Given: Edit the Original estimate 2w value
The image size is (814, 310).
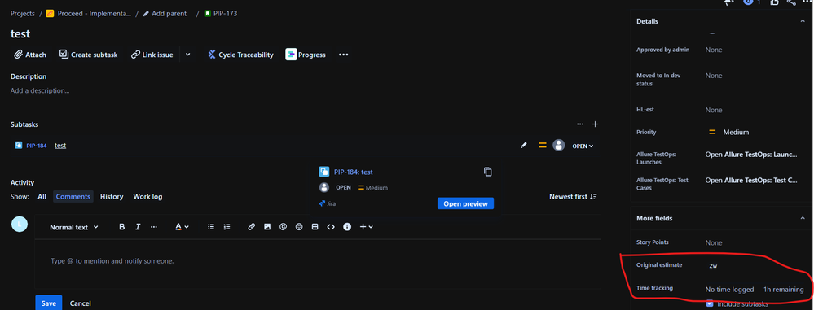Looking at the screenshot, I should tap(713, 265).
